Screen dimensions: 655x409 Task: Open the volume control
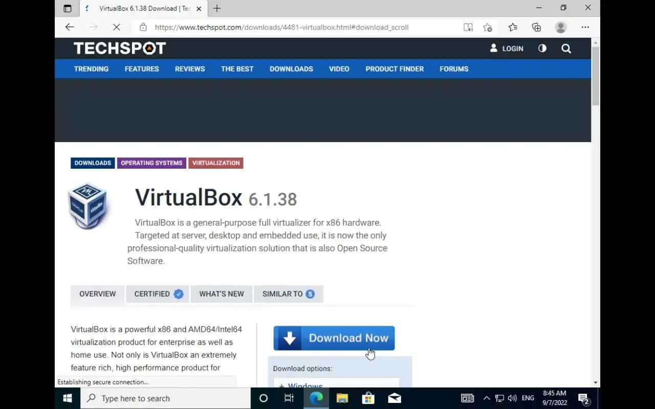tap(512, 398)
